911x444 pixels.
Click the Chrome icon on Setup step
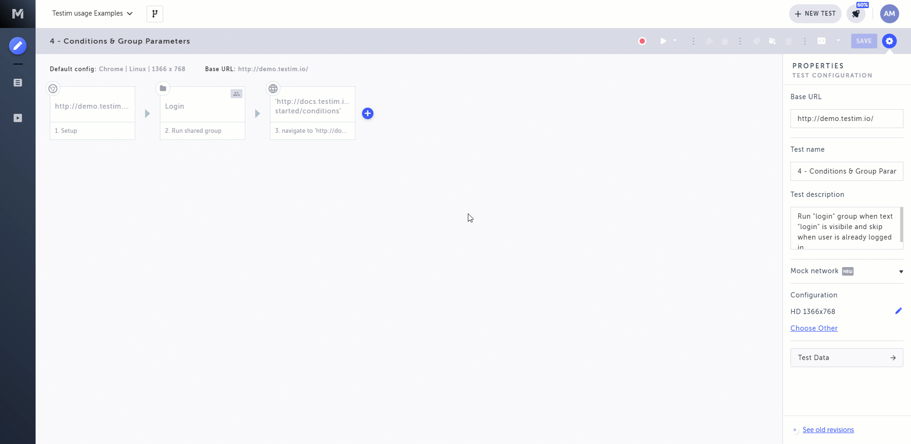pyautogui.click(x=53, y=89)
